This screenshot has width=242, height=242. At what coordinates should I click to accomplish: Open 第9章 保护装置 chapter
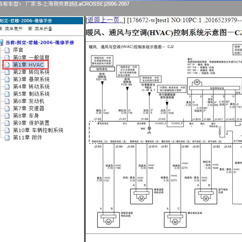[x=31, y=123]
